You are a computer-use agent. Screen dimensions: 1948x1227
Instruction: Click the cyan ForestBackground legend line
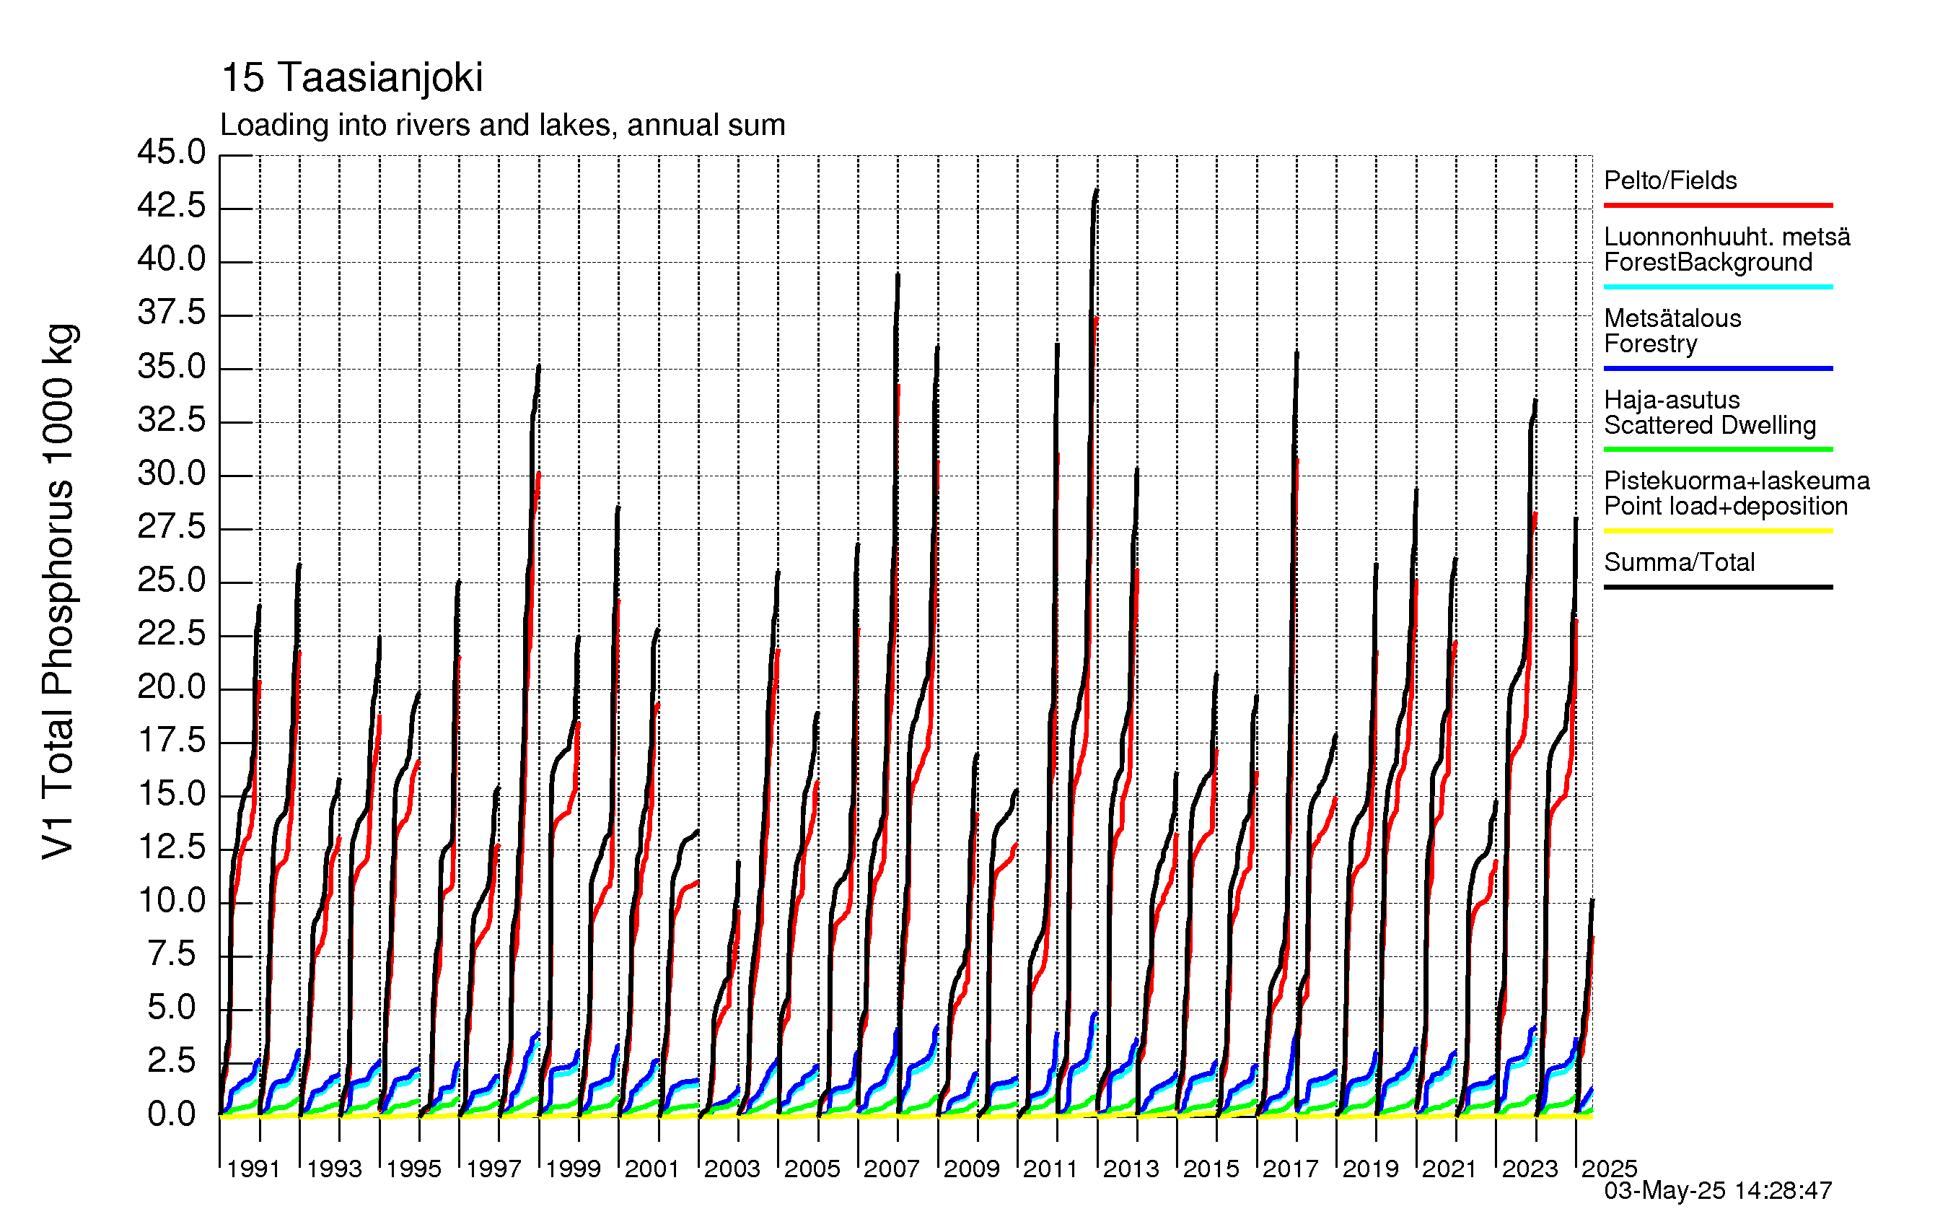click(1719, 287)
